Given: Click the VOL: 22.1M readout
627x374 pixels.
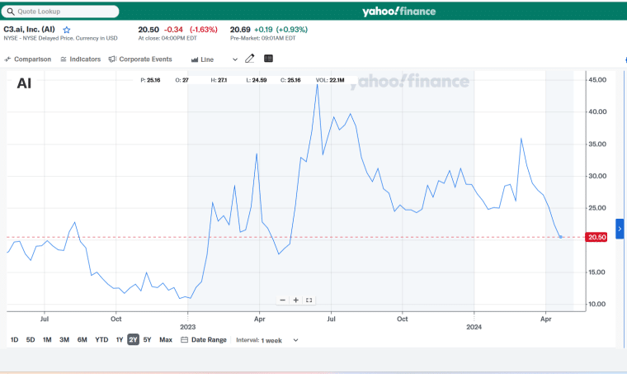Looking at the screenshot, I should coord(330,80).
